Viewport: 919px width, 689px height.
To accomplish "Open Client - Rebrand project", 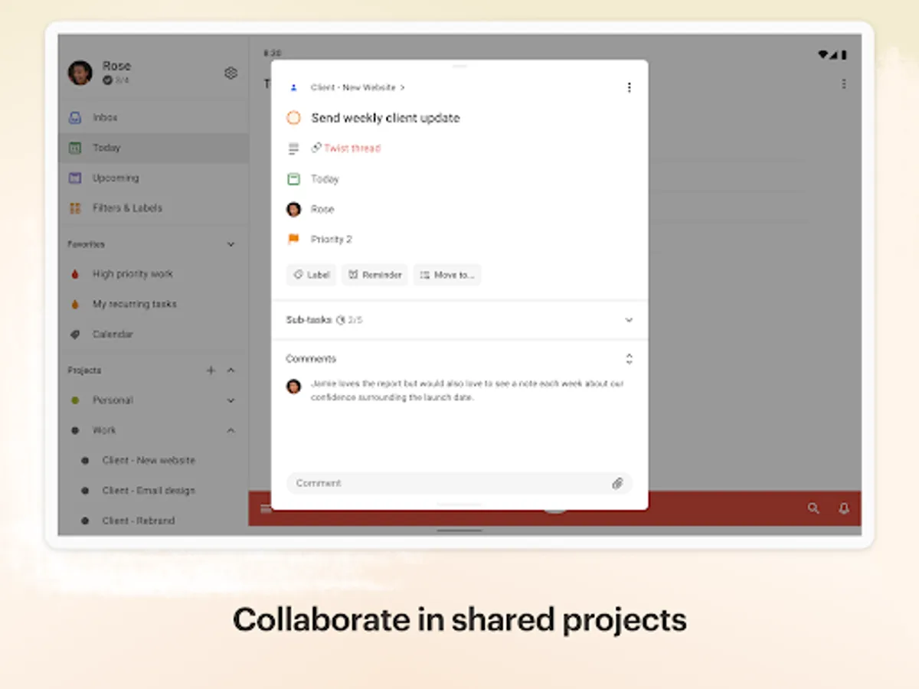I will [x=139, y=521].
